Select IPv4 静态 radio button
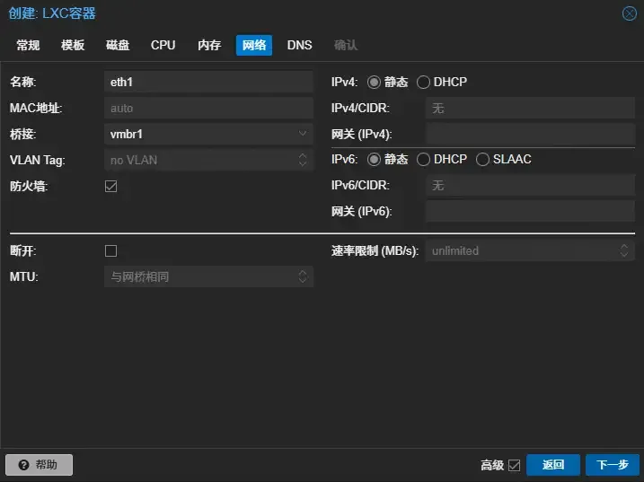Image resolution: width=644 pixels, height=482 pixels. point(374,82)
